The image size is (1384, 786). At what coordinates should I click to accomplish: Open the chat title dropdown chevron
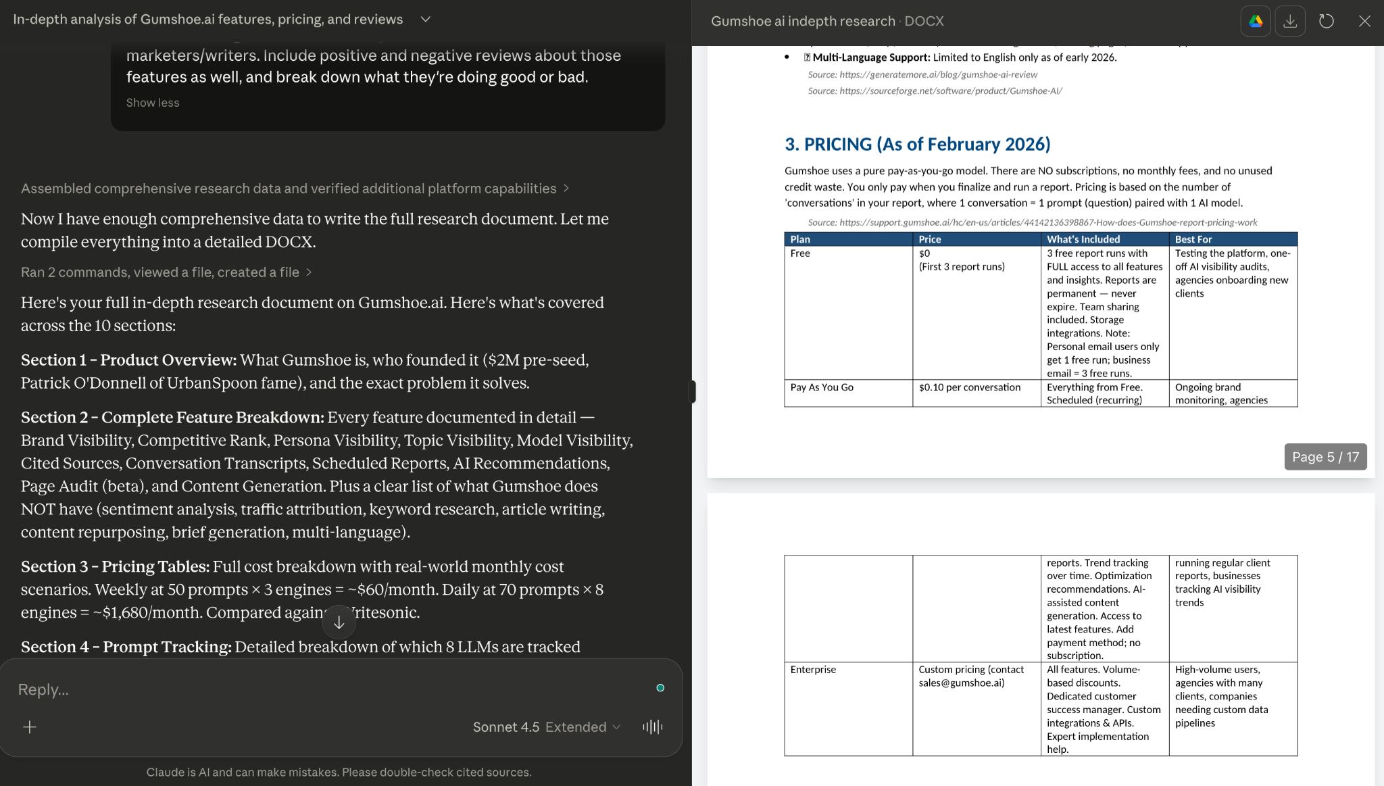426,20
